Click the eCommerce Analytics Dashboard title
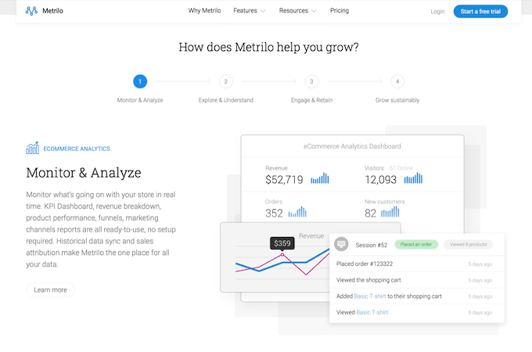This screenshot has width=532, height=352. (352, 146)
